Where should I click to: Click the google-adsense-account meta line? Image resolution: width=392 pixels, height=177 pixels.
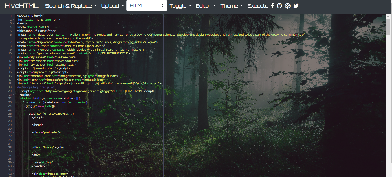point(73,53)
